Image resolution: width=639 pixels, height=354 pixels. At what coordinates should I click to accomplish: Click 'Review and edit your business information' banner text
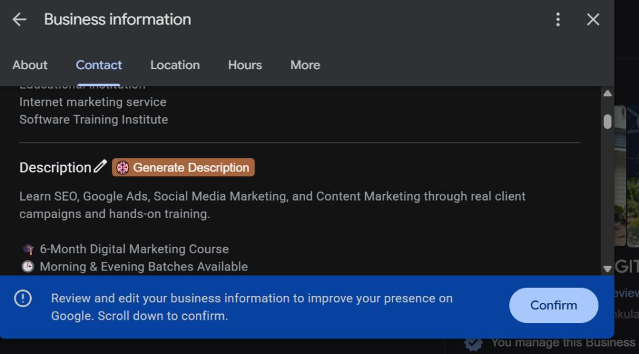point(252,307)
